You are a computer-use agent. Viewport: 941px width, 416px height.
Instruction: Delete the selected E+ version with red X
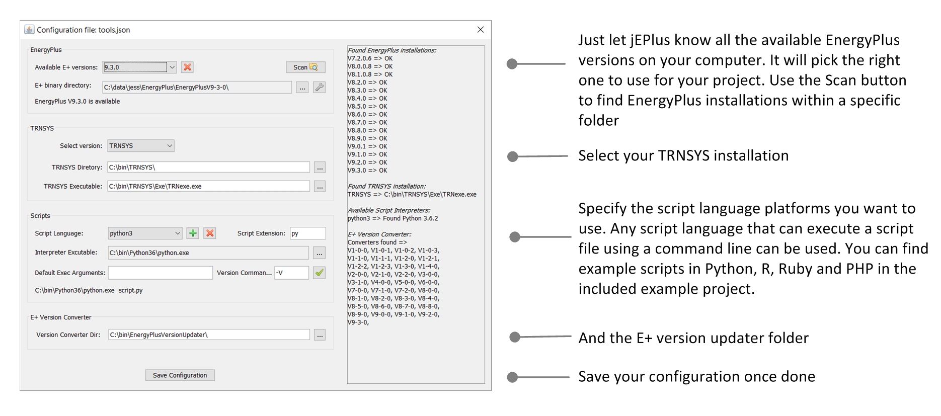click(x=187, y=67)
